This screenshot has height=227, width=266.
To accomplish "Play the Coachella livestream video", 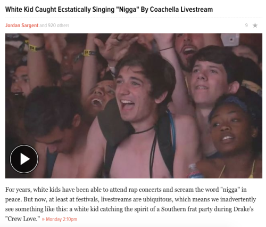I will click(x=24, y=159).
